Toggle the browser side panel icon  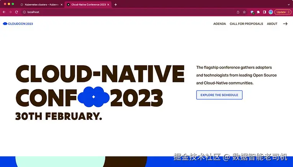point(264,12)
